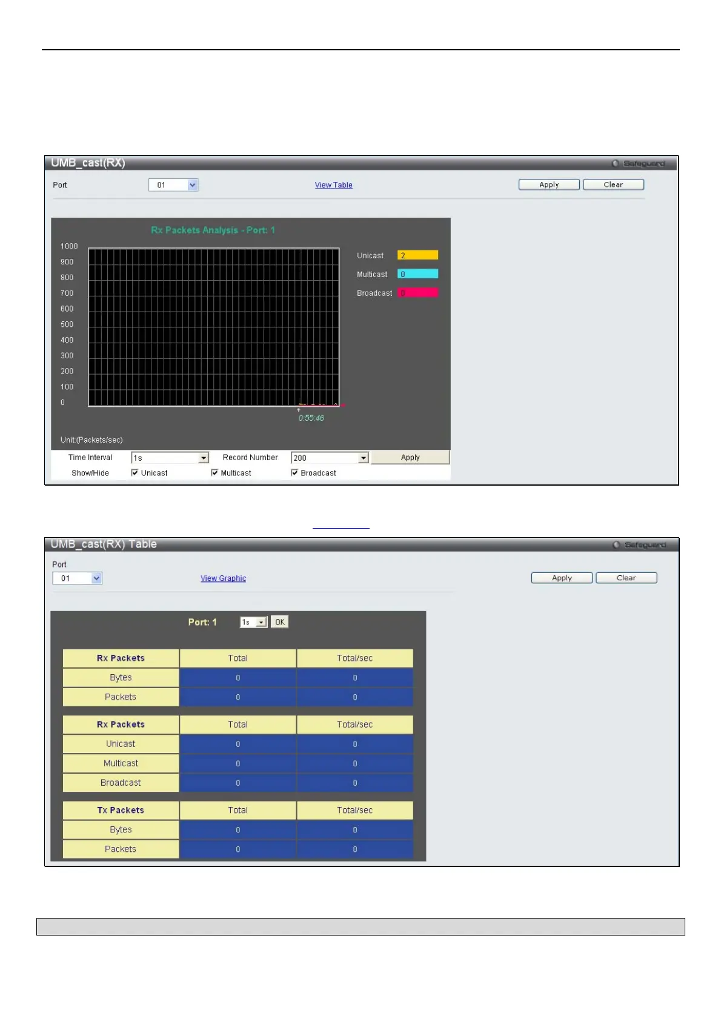Click the yellow Unicast legend swatch

pyautogui.click(x=417, y=255)
